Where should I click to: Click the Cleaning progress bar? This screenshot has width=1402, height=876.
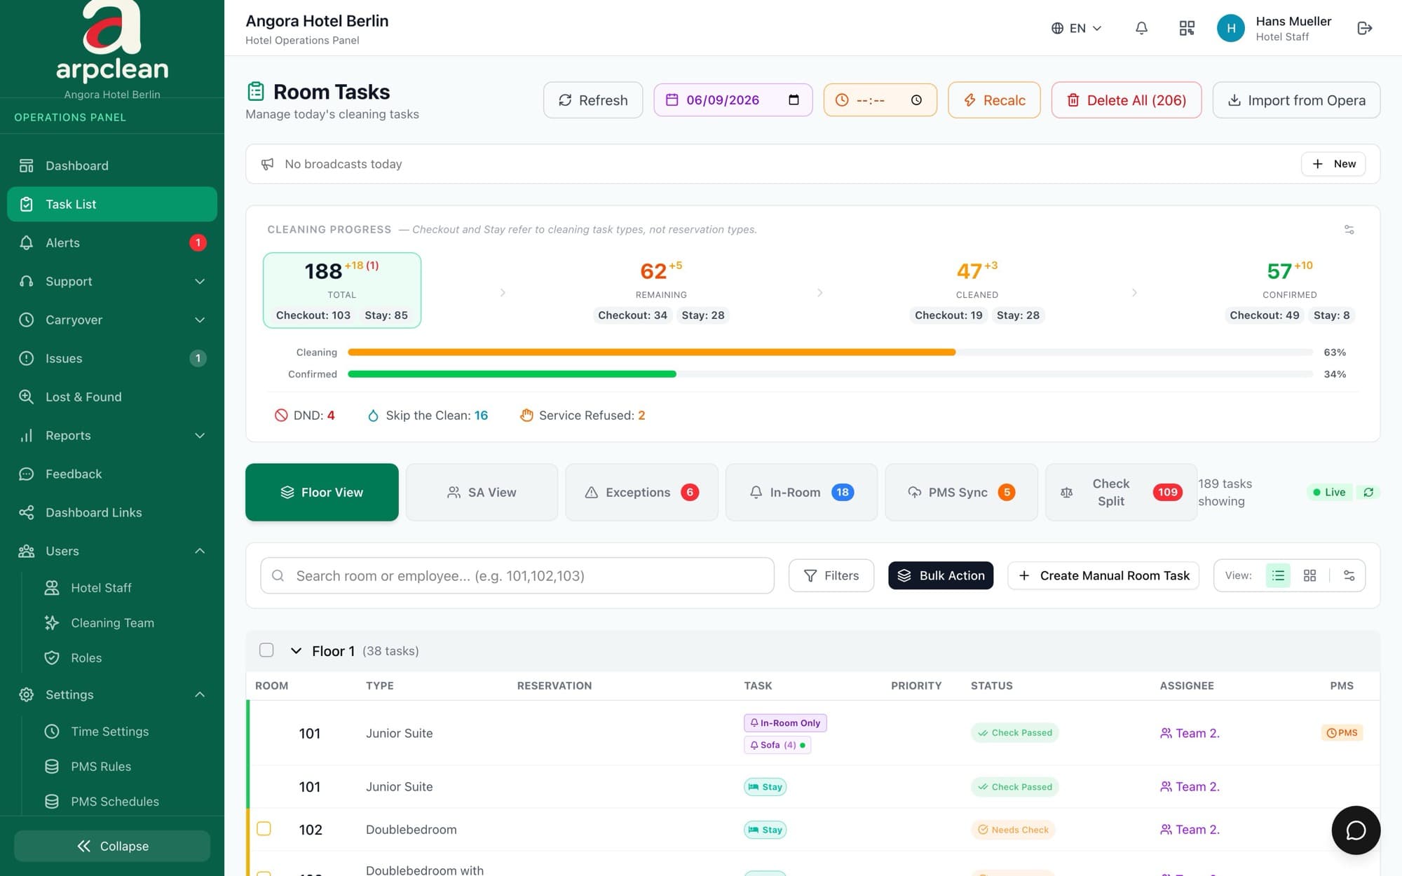pos(830,352)
